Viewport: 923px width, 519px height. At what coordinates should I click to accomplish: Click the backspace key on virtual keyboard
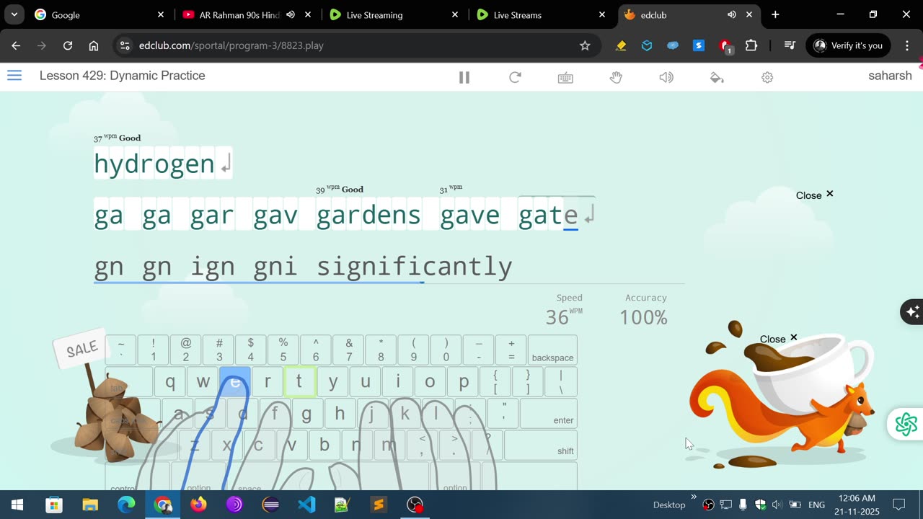(552, 350)
